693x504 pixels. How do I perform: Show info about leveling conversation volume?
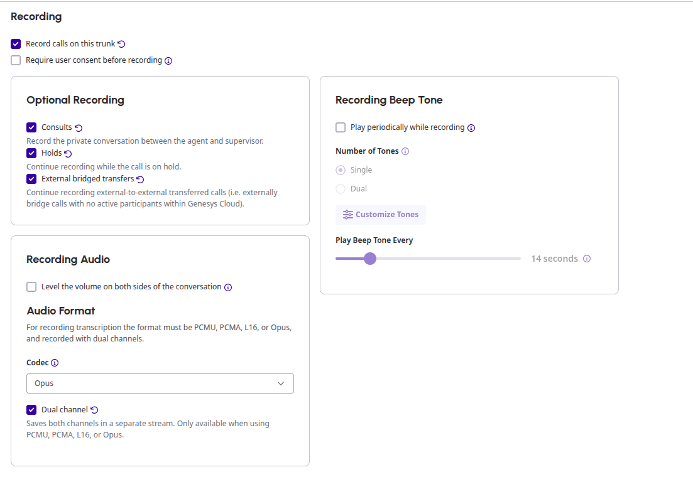point(228,287)
